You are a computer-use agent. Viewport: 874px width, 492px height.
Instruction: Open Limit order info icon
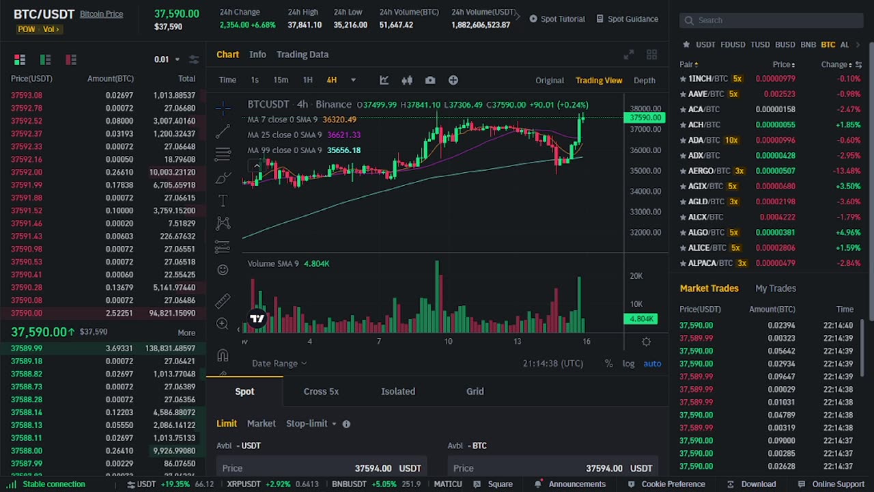[x=346, y=424]
